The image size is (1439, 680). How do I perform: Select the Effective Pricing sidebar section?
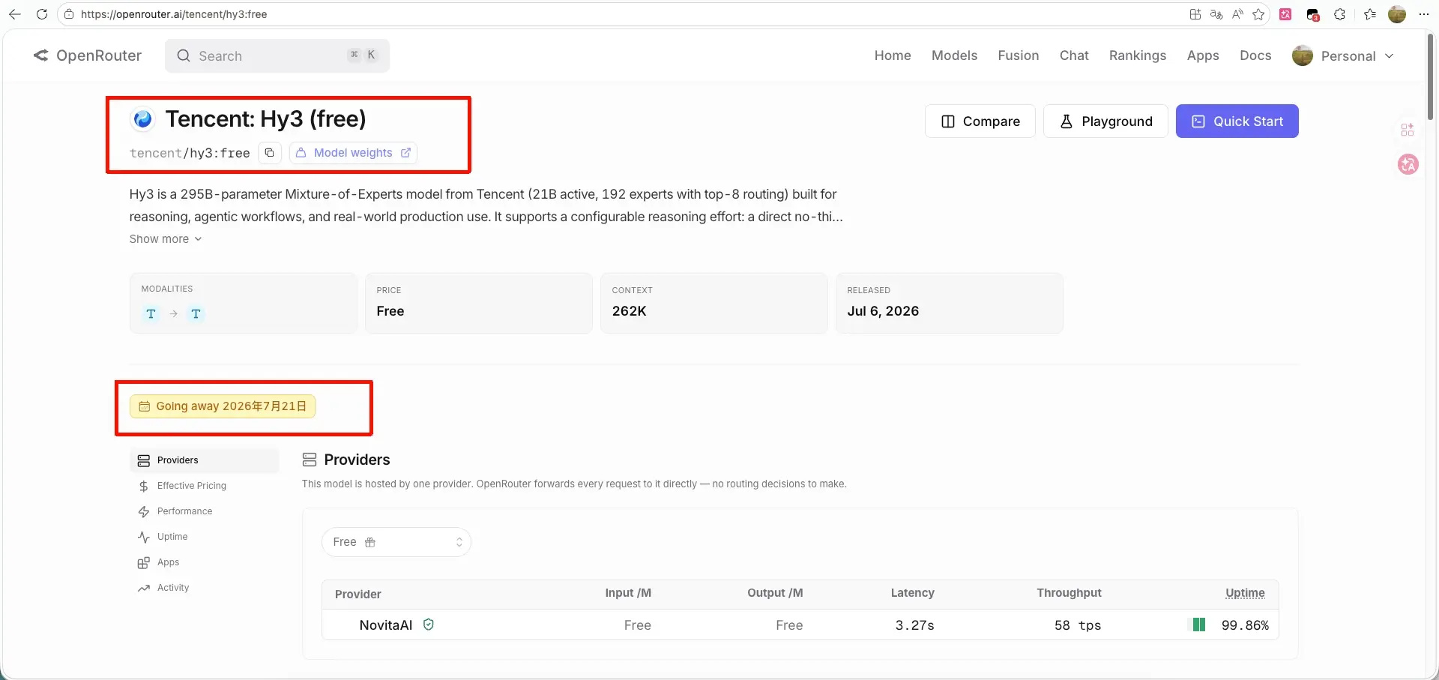pos(205,486)
